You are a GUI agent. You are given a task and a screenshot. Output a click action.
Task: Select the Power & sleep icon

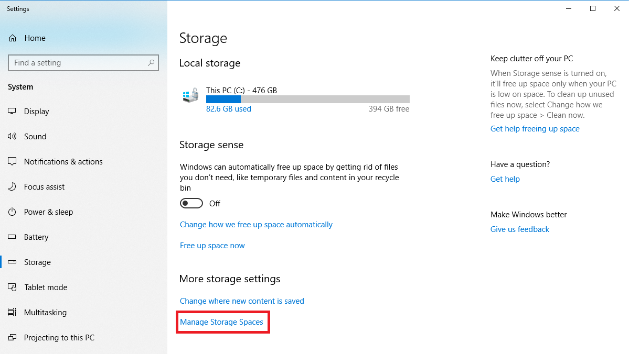tap(12, 212)
